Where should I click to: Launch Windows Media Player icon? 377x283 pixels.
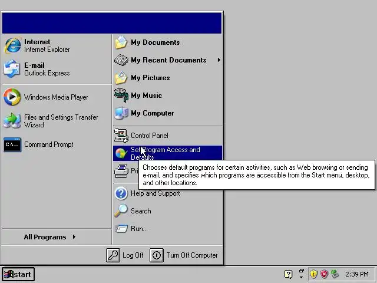[x=12, y=97]
